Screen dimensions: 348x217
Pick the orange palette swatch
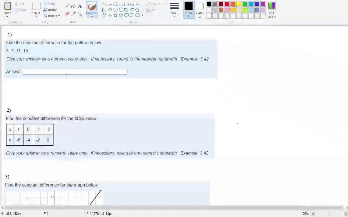pyautogui.click(x=233, y=4)
